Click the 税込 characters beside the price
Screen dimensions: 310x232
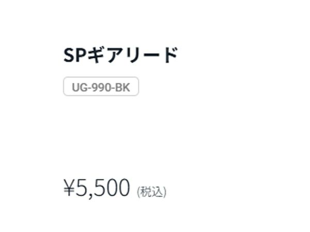pyautogui.click(x=151, y=192)
